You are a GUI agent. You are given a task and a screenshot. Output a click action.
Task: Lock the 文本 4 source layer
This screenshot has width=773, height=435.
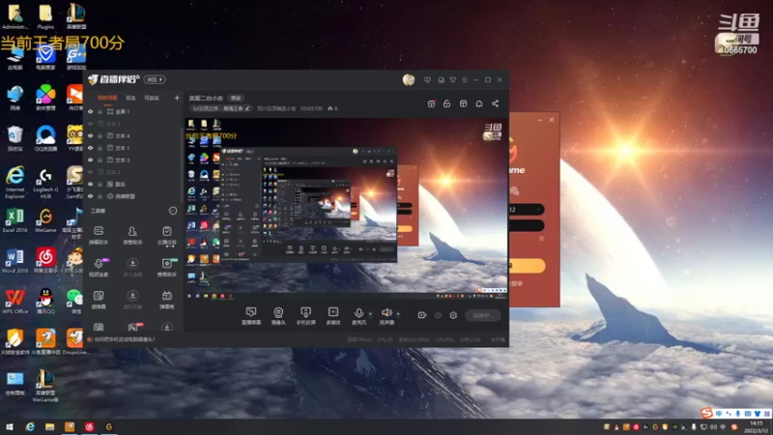point(100,135)
